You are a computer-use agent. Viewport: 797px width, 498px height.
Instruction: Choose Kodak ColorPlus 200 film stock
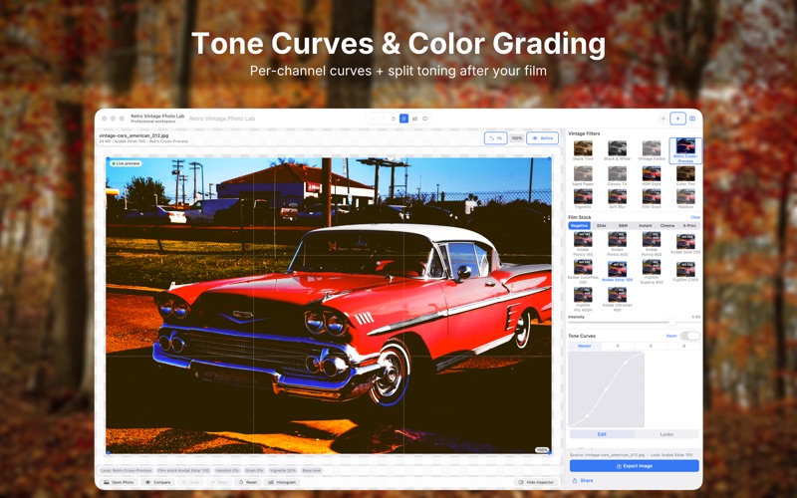click(583, 272)
